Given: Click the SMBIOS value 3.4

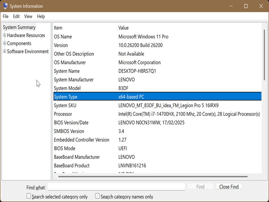Looking at the screenshot, I should click(x=121, y=131).
